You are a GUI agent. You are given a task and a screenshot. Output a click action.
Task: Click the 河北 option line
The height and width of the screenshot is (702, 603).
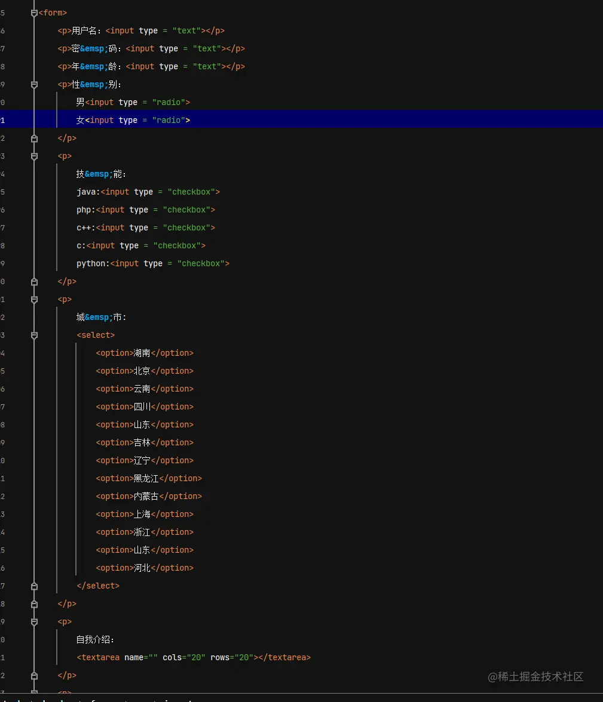click(x=145, y=568)
